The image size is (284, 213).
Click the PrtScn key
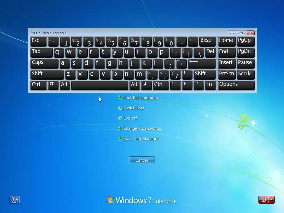click(x=227, y=75)
